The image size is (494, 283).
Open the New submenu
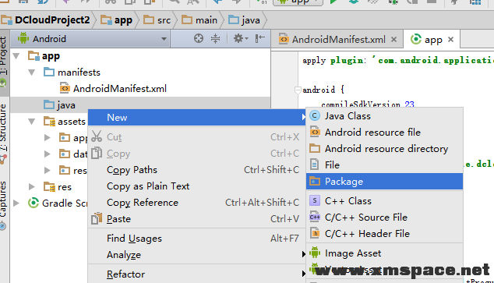pos(197,118)
